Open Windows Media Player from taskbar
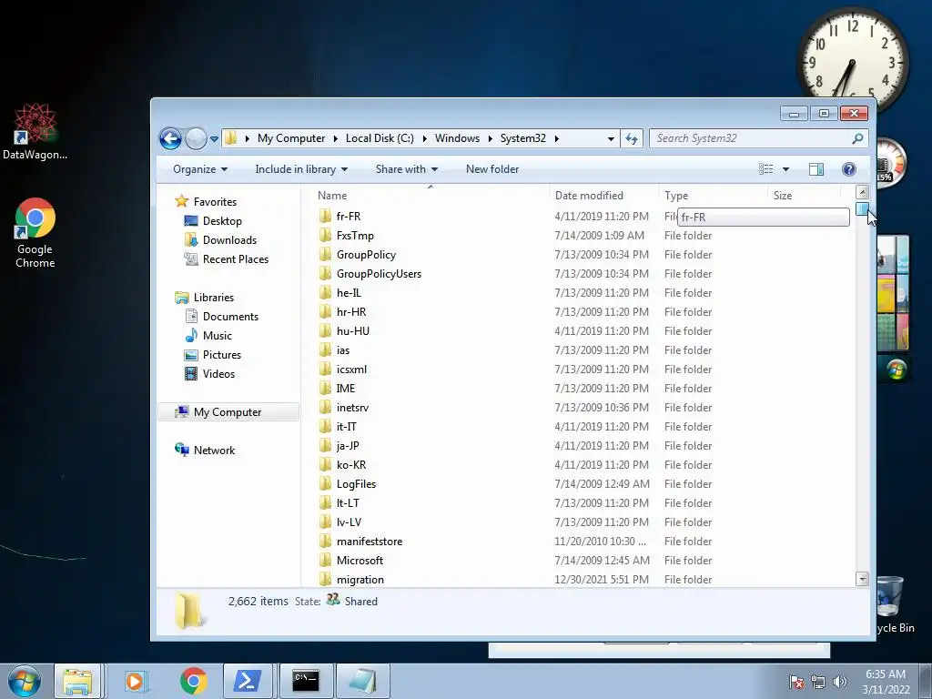Viewport: 932px width, 699px height. [x=135, y=681]
